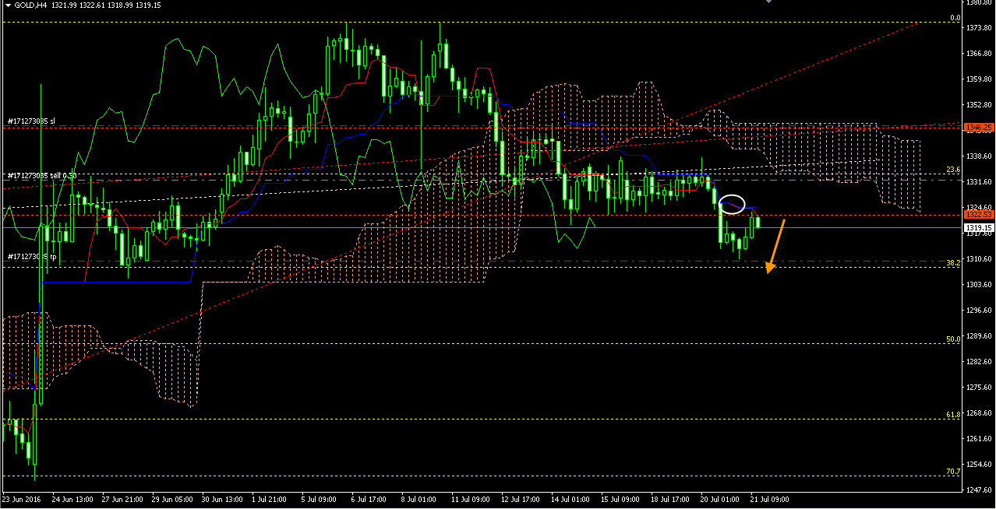996x509 pixels.
Task: Click 1373.80 on the price axis
Action: pos(980,28)
